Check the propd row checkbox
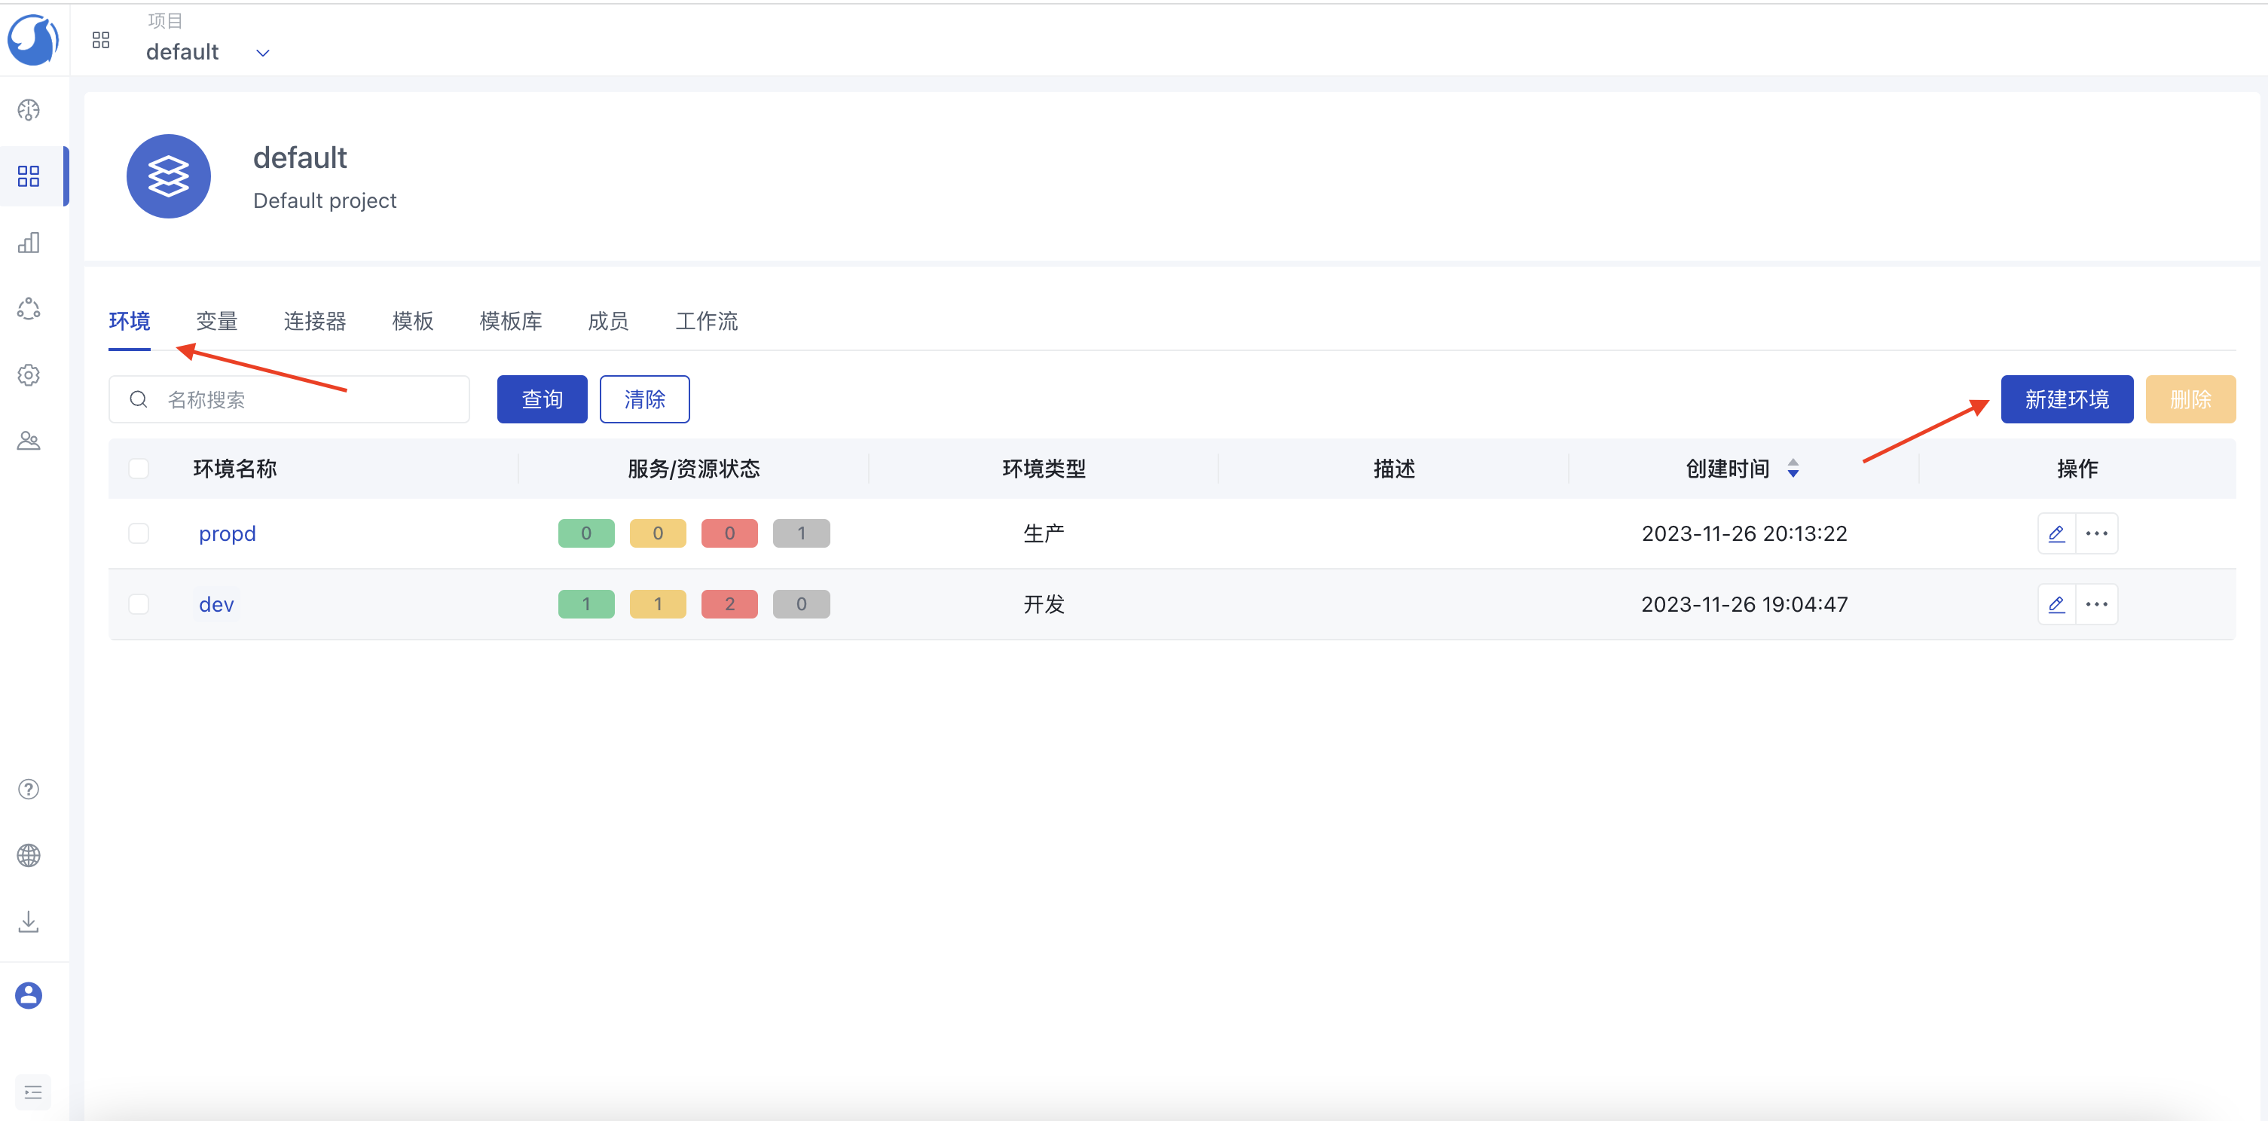This screenshot has width=2268, height=1121. point(138,533)
